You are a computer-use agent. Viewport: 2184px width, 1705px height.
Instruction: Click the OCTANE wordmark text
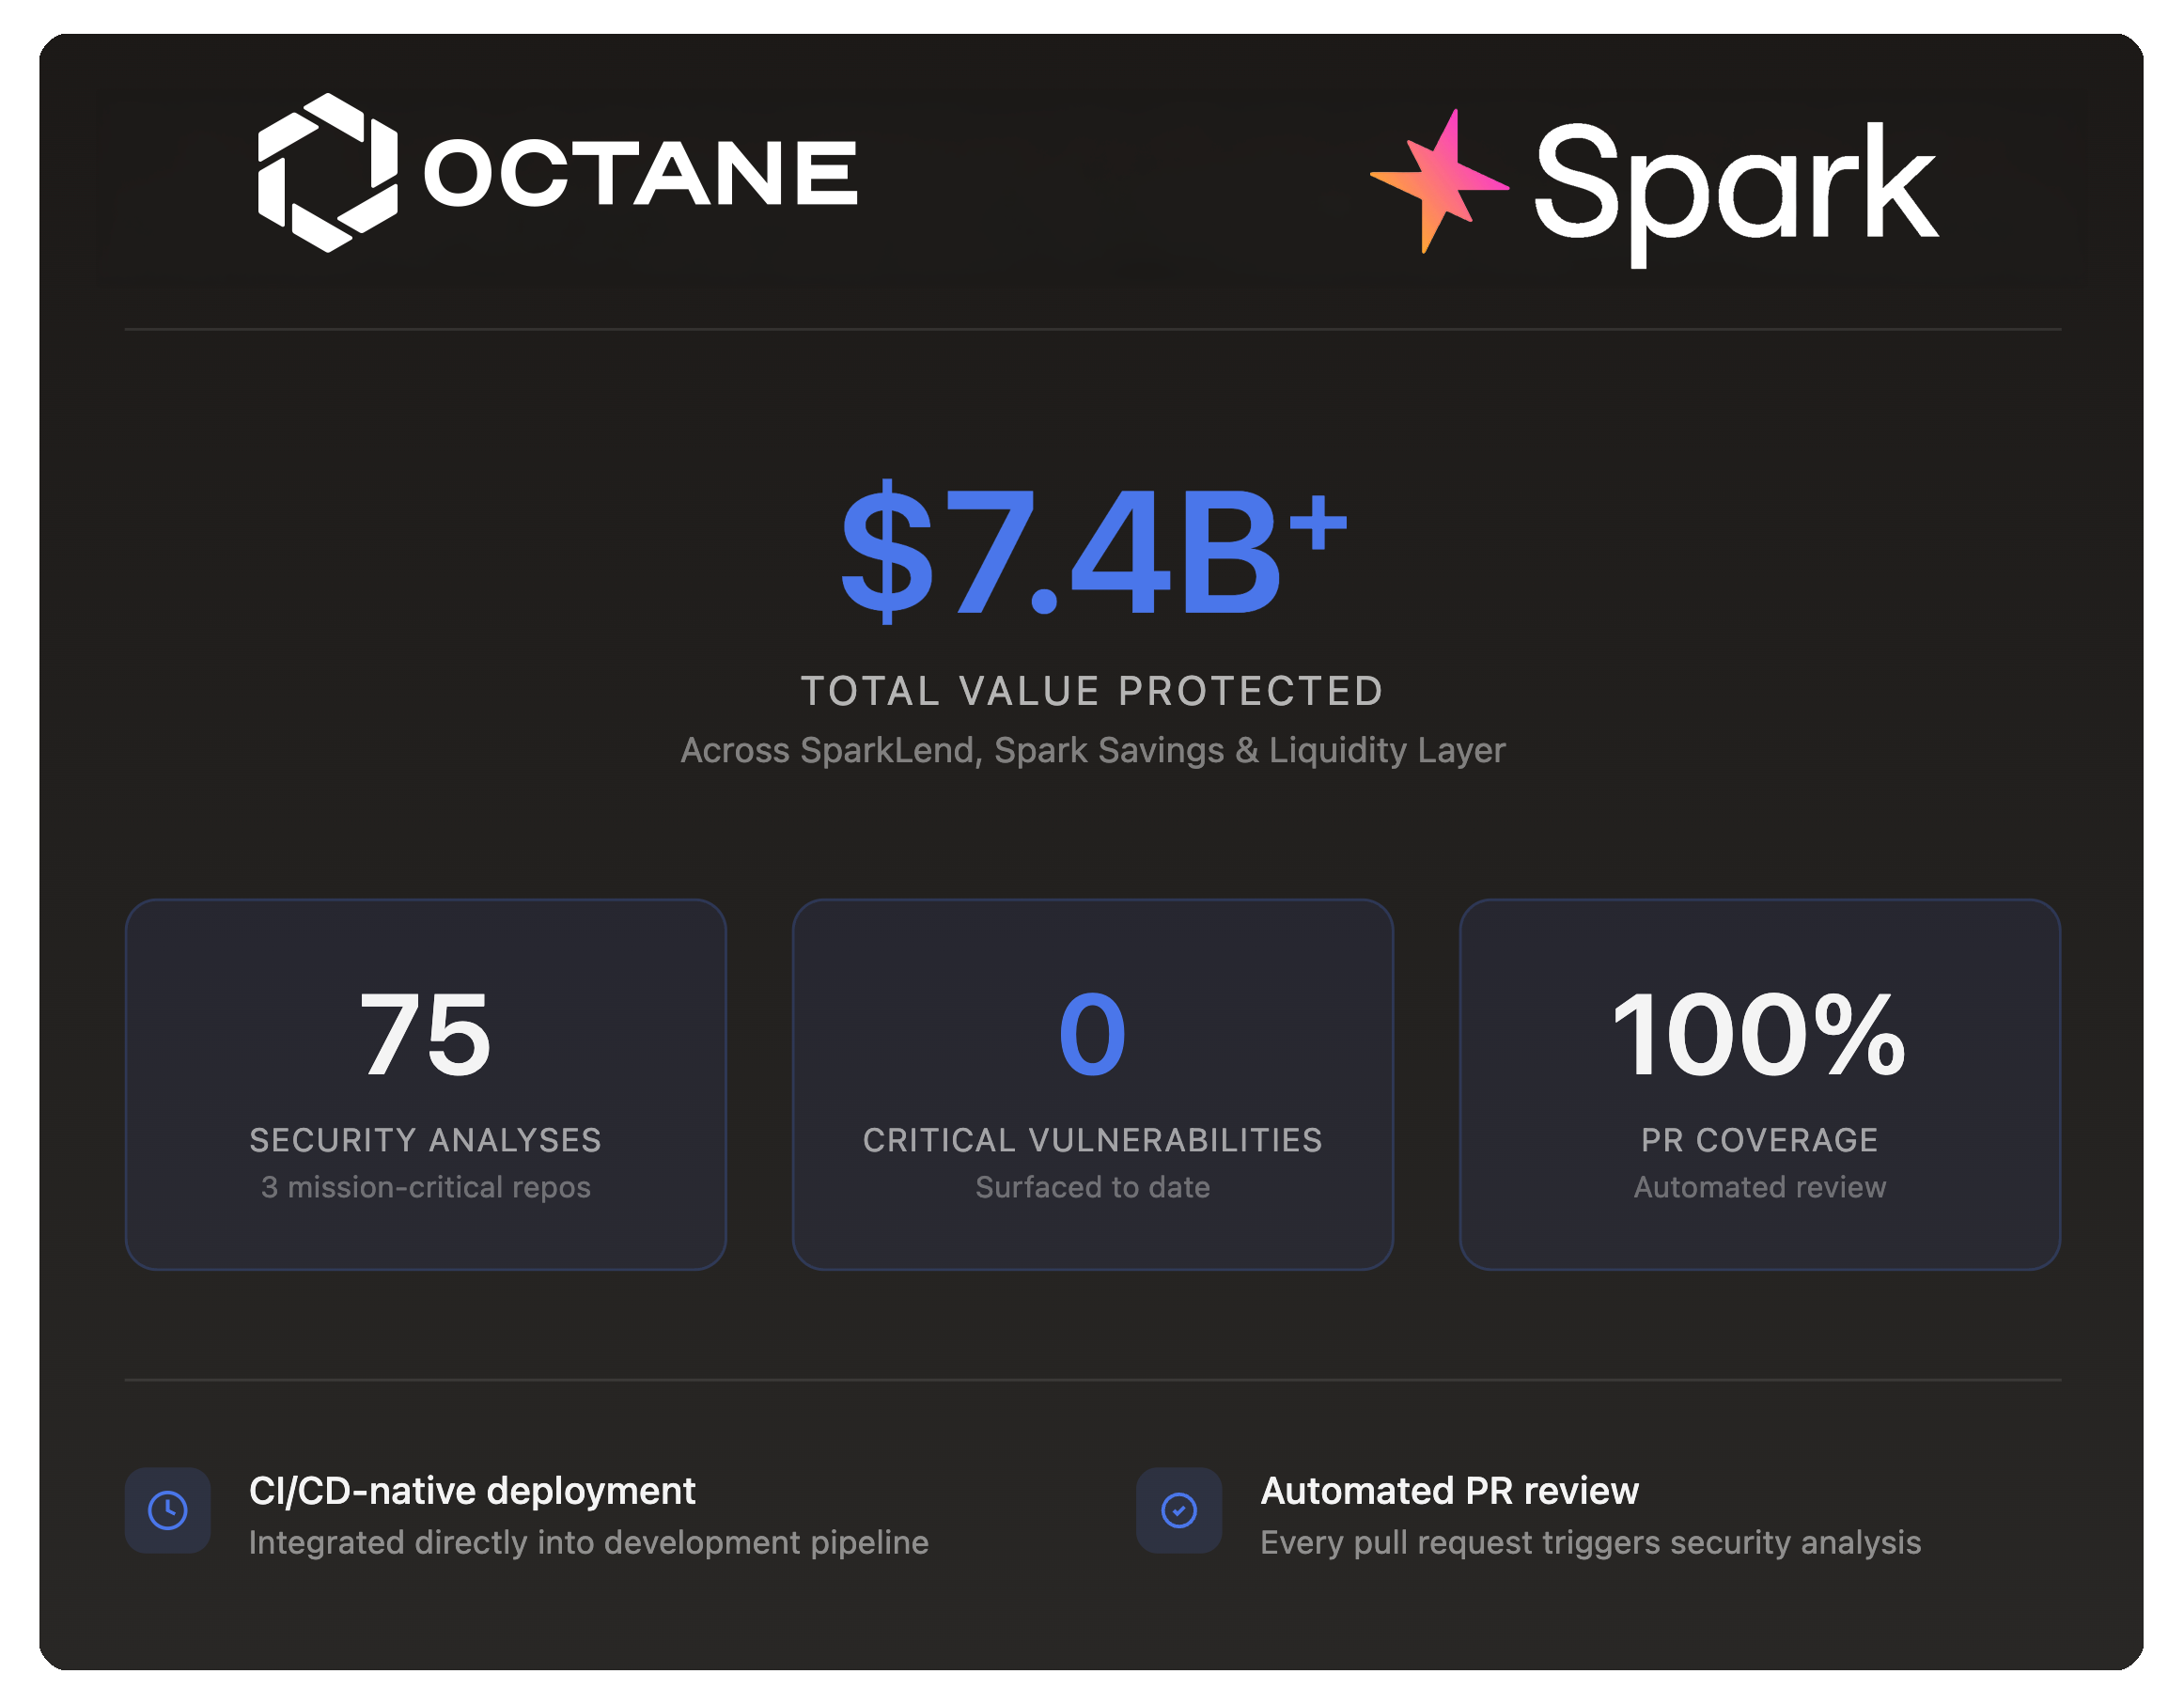pyautogui.click(x=641, y=173)
